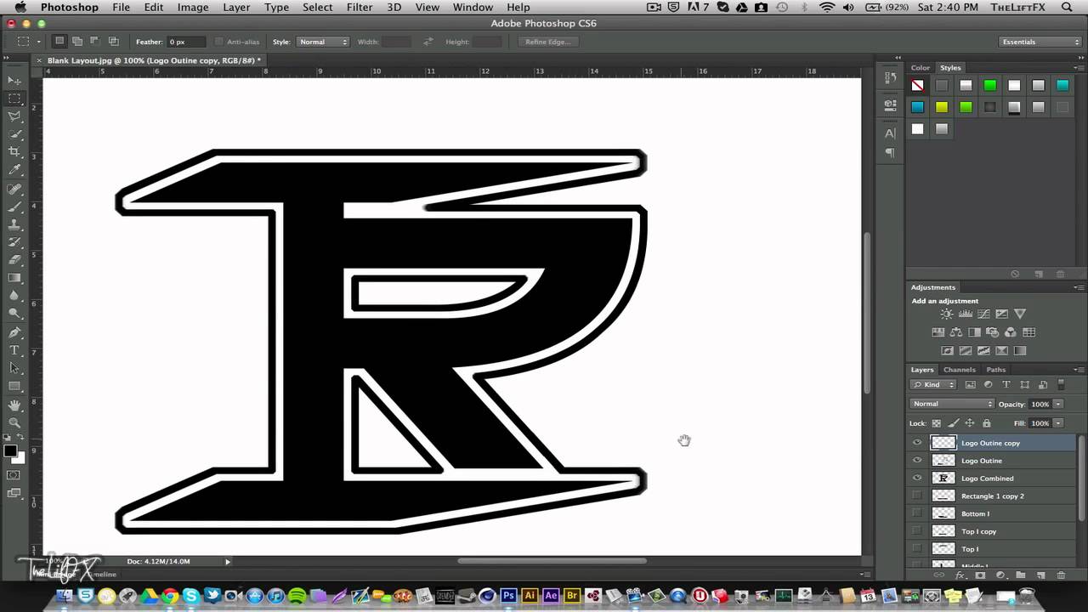Screen dimensions: 1088x612
Task: Select the Polygonal Lasso tool
Action: [x=14, y=116]
